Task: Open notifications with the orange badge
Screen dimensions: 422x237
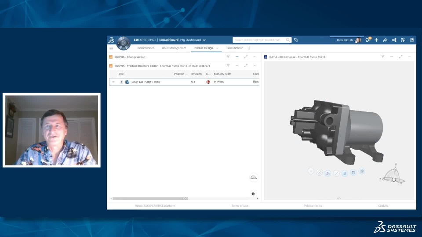Action: pos(368,40)
